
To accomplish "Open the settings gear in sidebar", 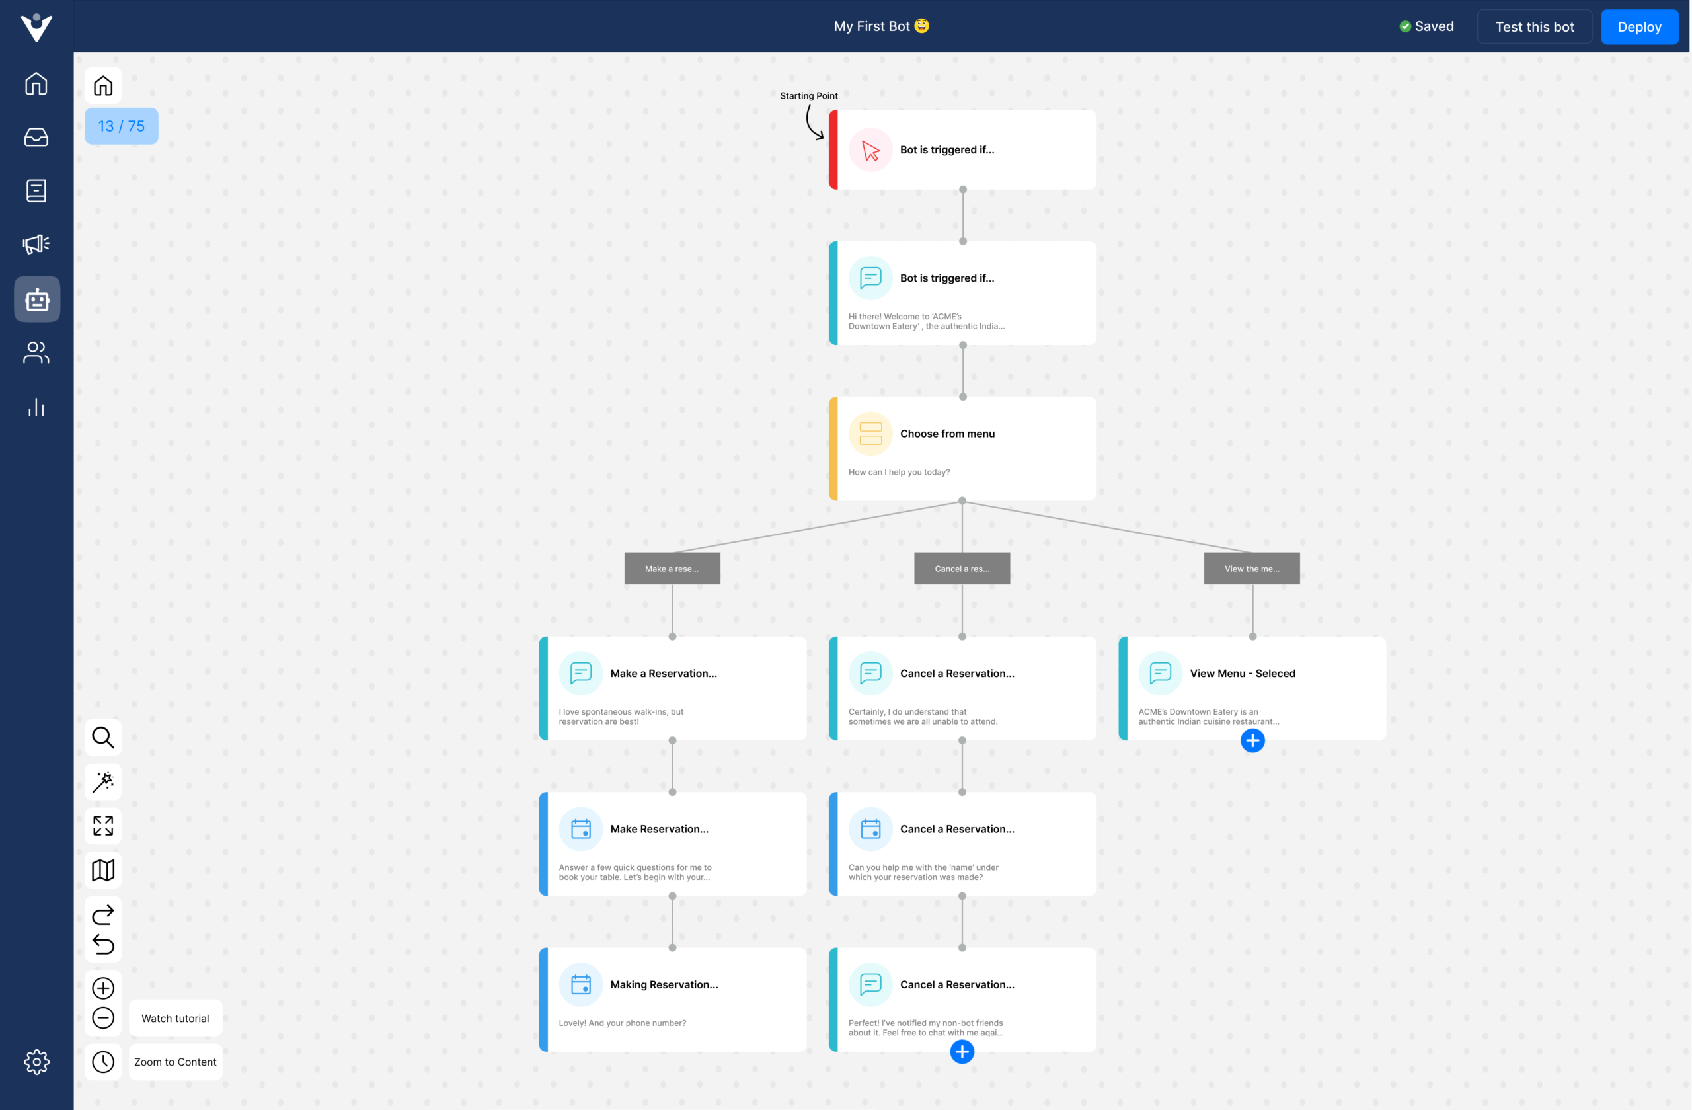I will point(36,1062).
